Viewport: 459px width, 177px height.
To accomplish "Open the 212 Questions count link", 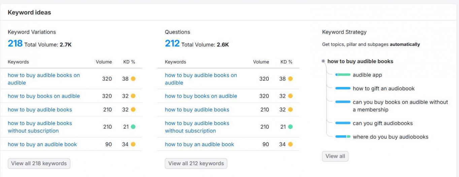I will (x=172, y=44).
